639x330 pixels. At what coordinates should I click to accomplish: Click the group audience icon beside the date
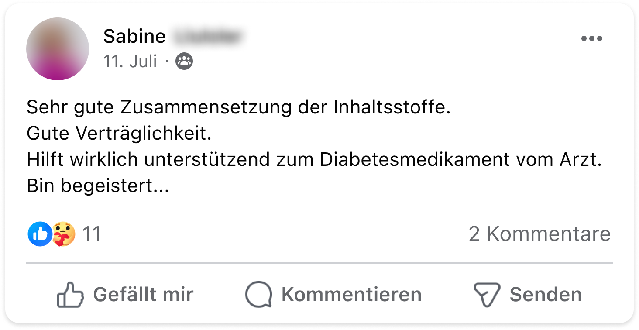(184, 62)
